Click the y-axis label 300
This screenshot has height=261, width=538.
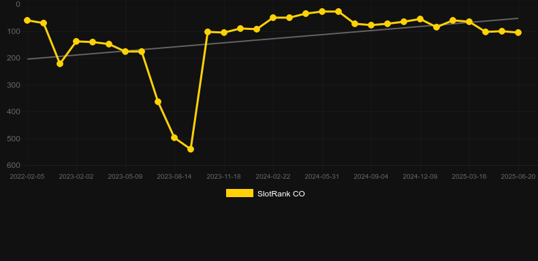14,85
